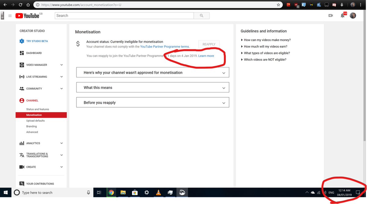Reload the page with the refresh icon
Screen dimensions: 367x204
[20, 5]
